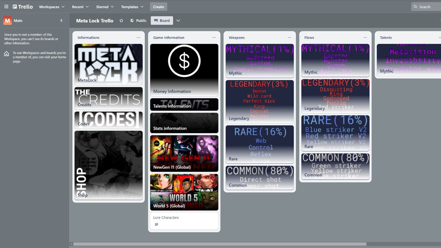441x248 pixels.
Task: Open the Flows list actions menu
Action: pos(365,37)
